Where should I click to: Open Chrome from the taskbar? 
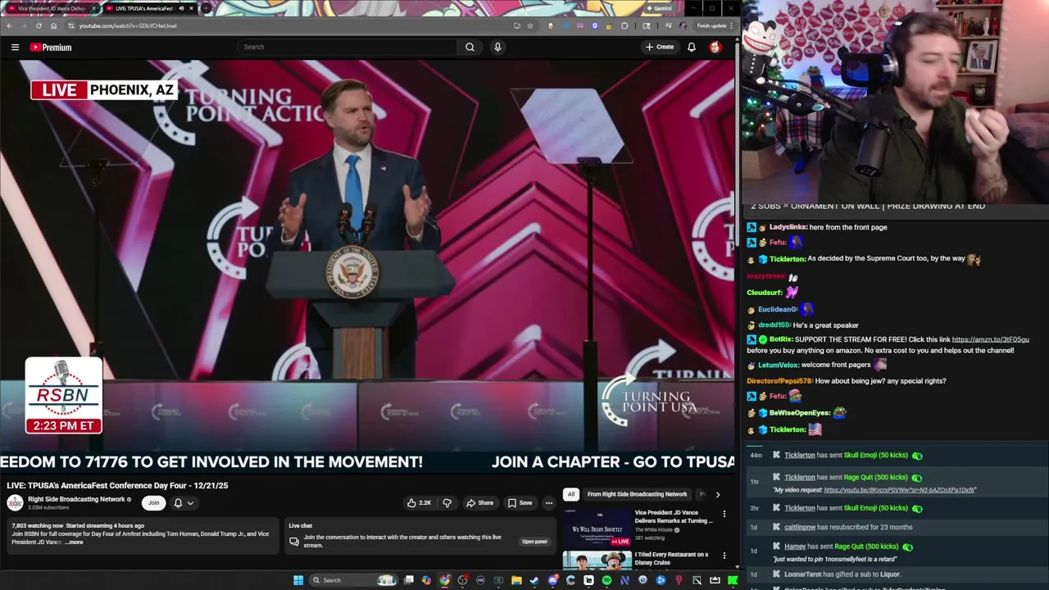point(444,580)
